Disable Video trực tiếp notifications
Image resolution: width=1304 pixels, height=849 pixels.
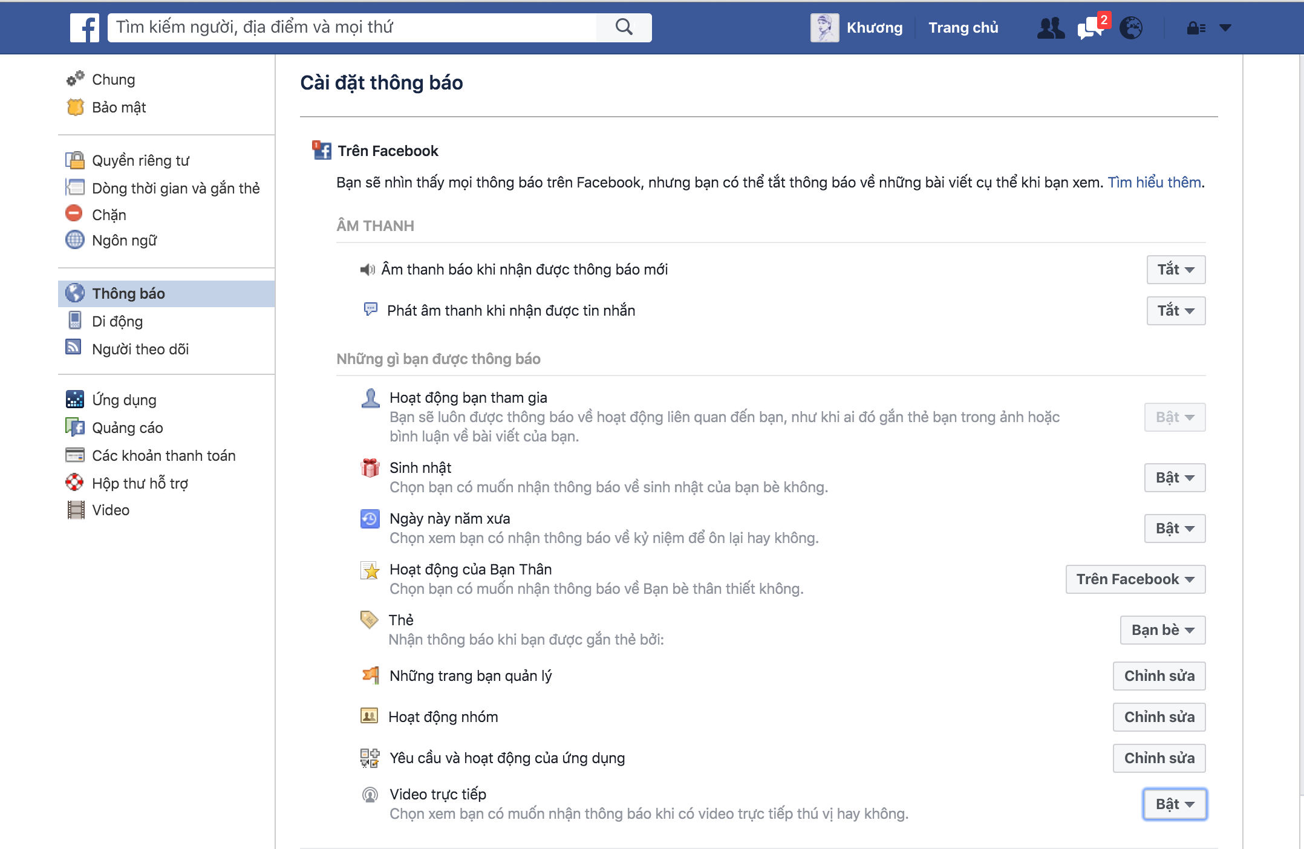(x=1174, y=804)
